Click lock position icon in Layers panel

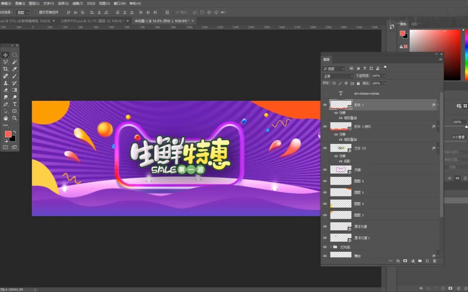coord(346,83)
